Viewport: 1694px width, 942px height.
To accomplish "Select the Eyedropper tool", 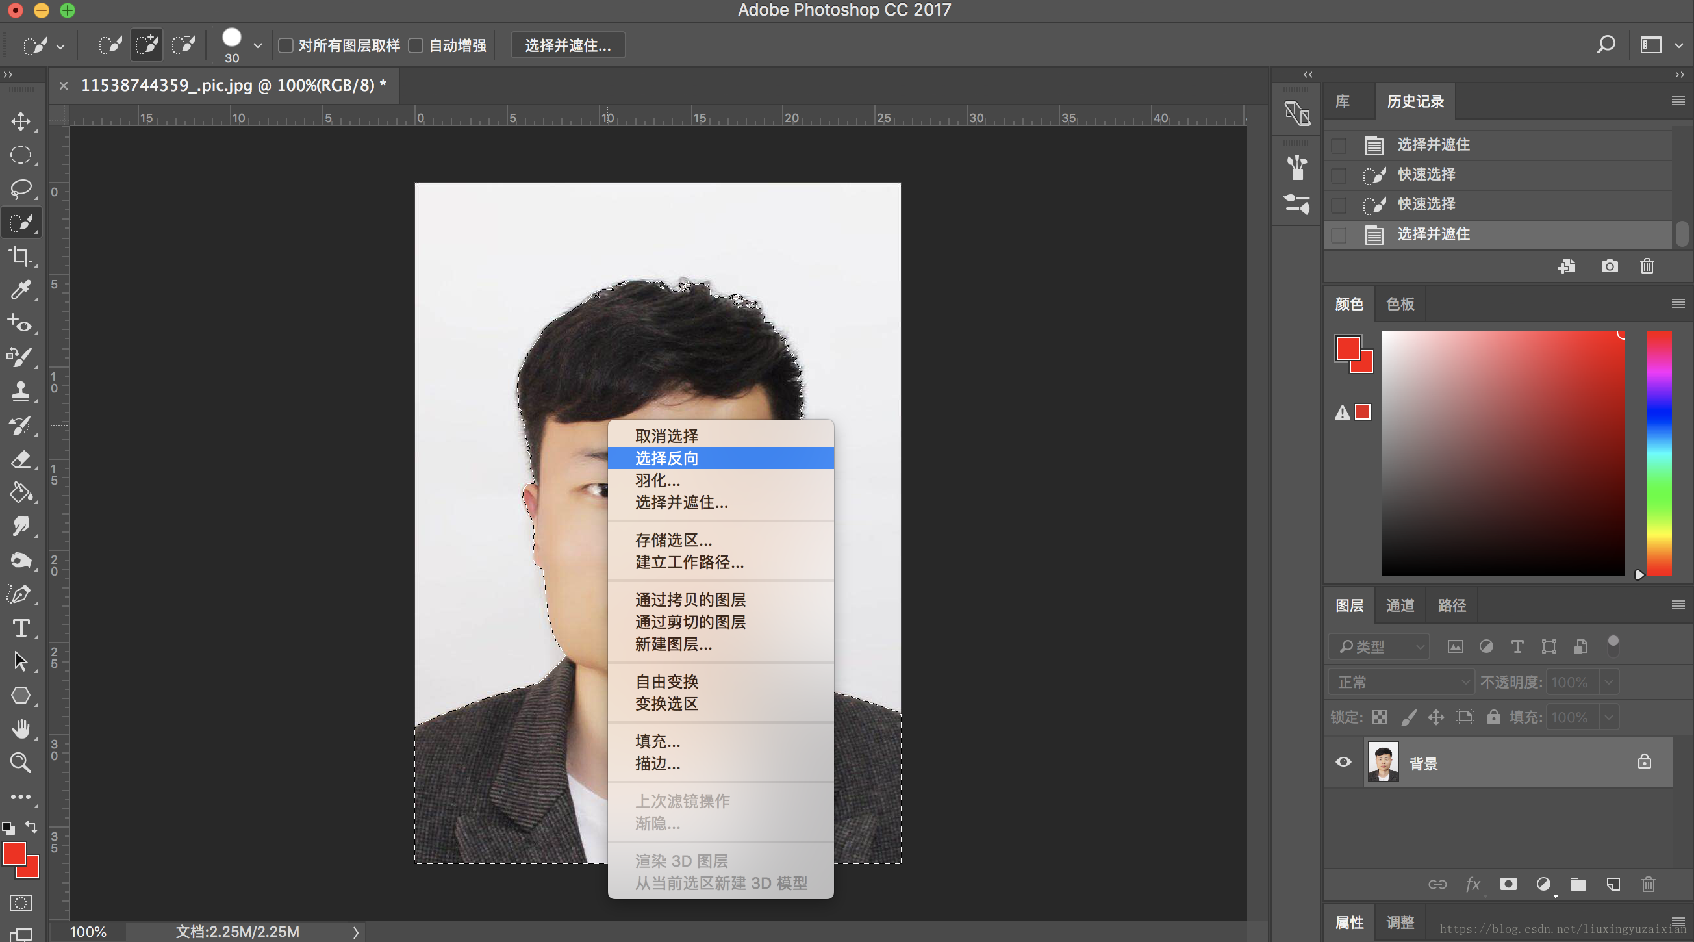I will [20, 290].
